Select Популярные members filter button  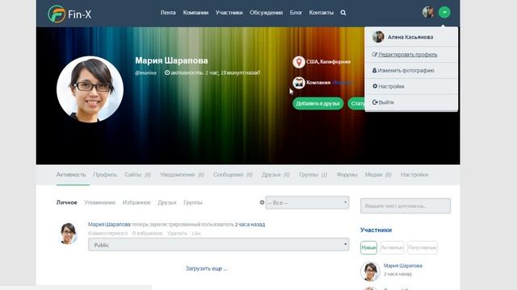click(x=422, y=247)
